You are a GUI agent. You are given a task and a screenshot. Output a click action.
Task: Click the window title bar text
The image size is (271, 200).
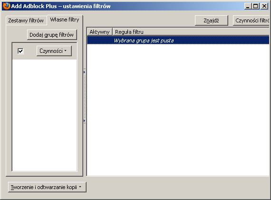[x=61, y=6]
